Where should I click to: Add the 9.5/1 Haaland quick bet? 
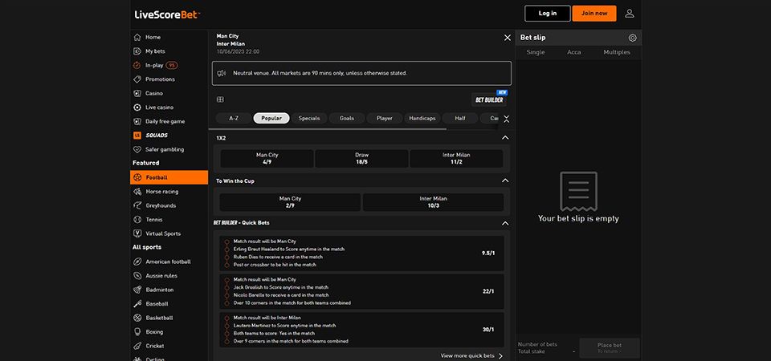click(362, 254)
